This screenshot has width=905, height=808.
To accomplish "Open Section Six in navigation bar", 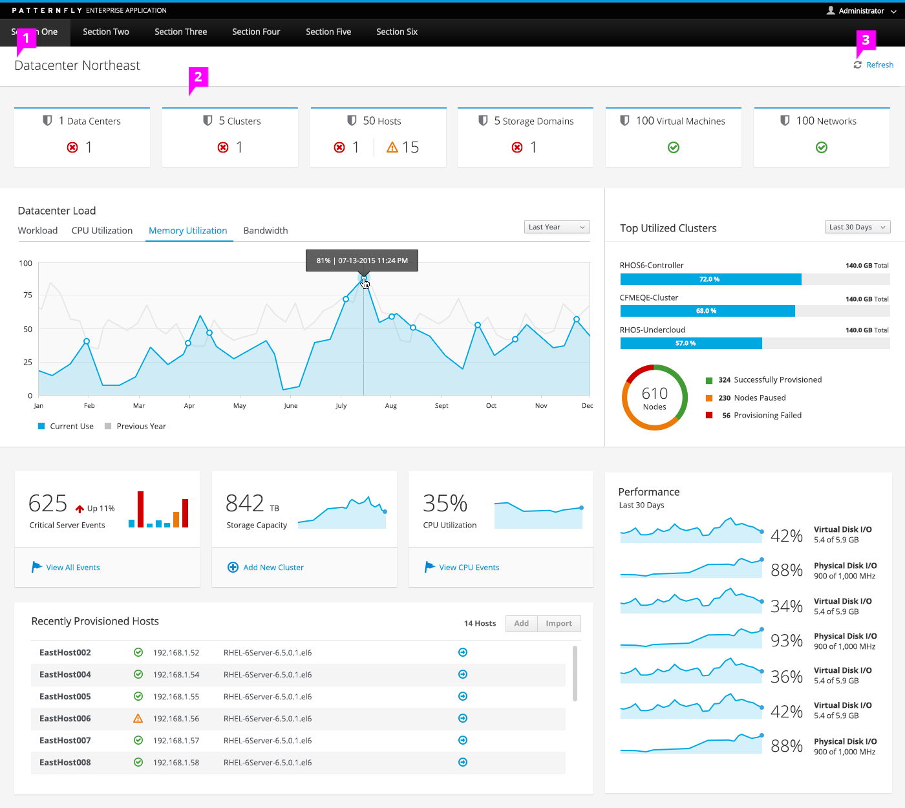I will pyautogui.click(x=397, y=32).
